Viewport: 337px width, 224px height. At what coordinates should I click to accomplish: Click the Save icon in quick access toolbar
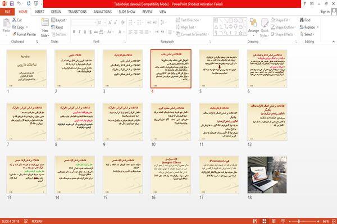click(12, 3)
